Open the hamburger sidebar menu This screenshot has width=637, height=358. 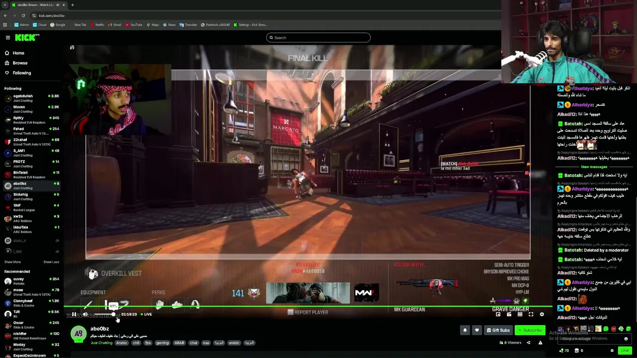pos(7,38)
